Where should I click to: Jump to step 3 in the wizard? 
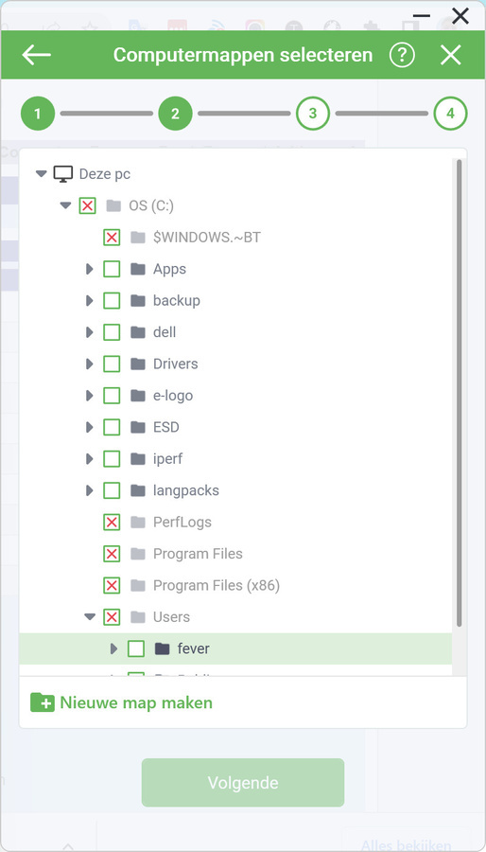pyautogui.click(x=313, y=114)
